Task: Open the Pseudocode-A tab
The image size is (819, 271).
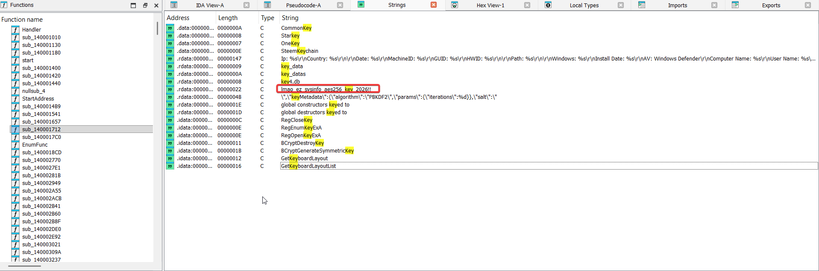Action: 303,5
